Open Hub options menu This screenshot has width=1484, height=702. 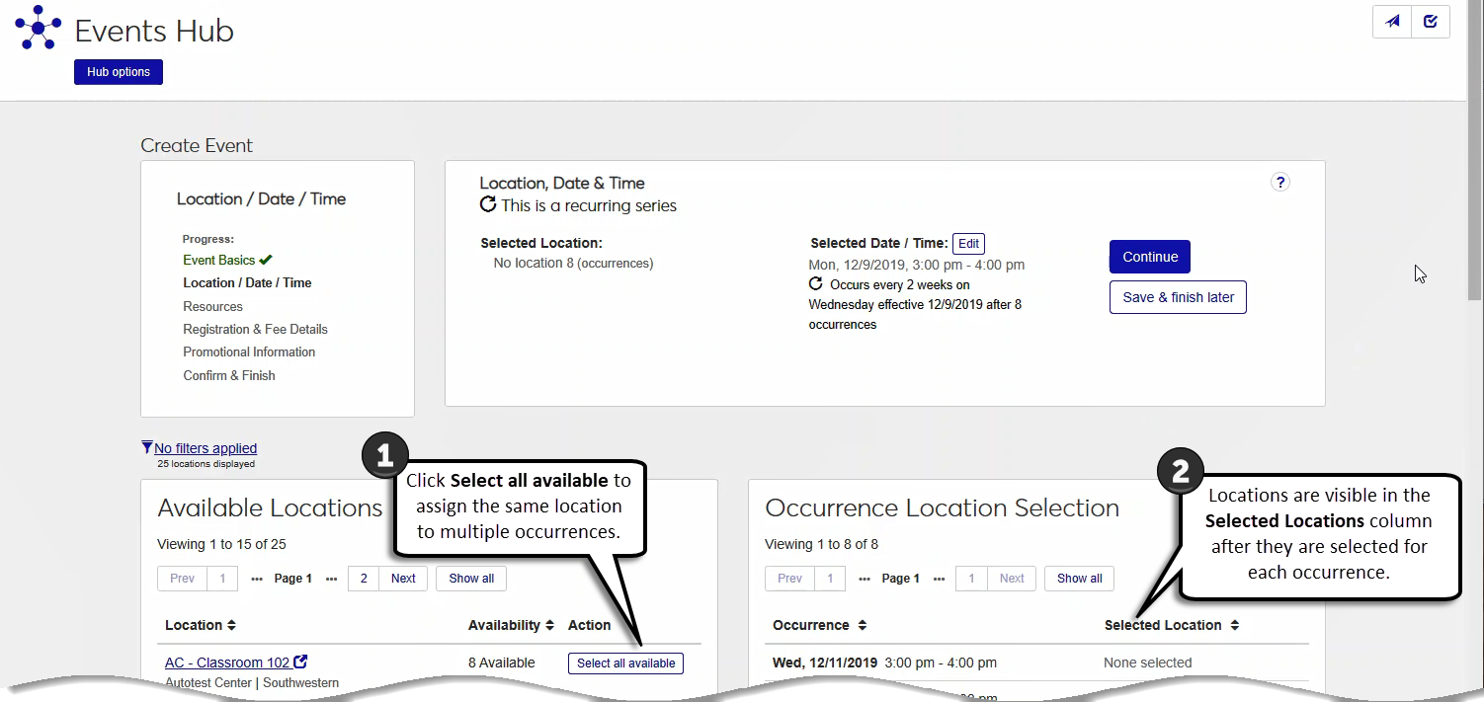click(119, 72)
